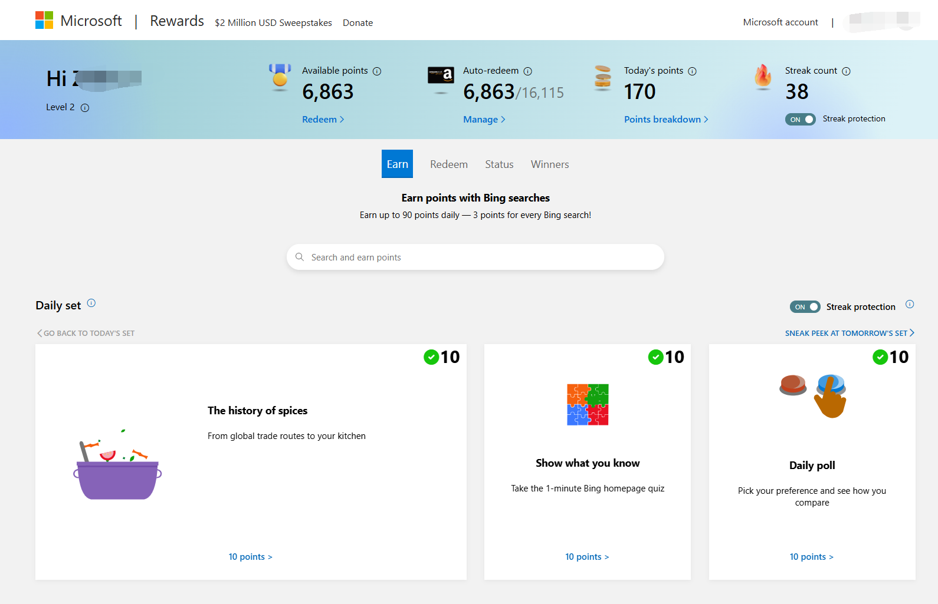938x604 pixels.
Task: Toggle Streak protection in Daily set section
Action: coord(805,307)
